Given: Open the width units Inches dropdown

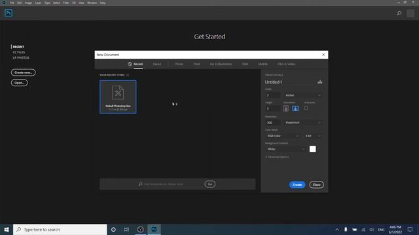Looking at the screenshot, I should pyautogui.click(x=303, y=95).
